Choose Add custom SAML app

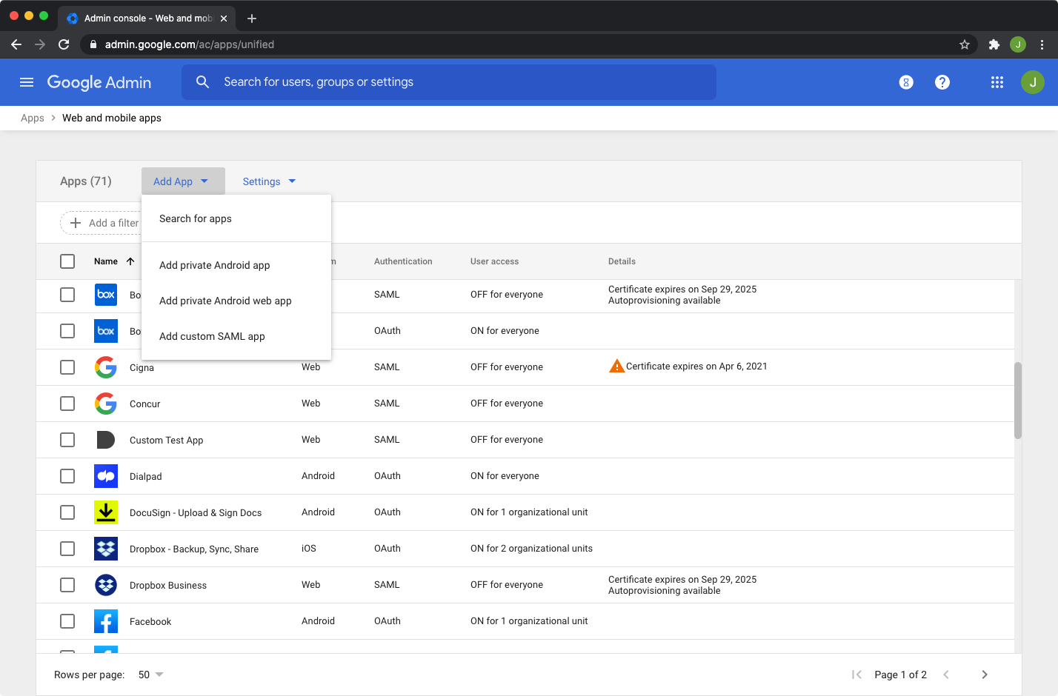coord(236,336)
